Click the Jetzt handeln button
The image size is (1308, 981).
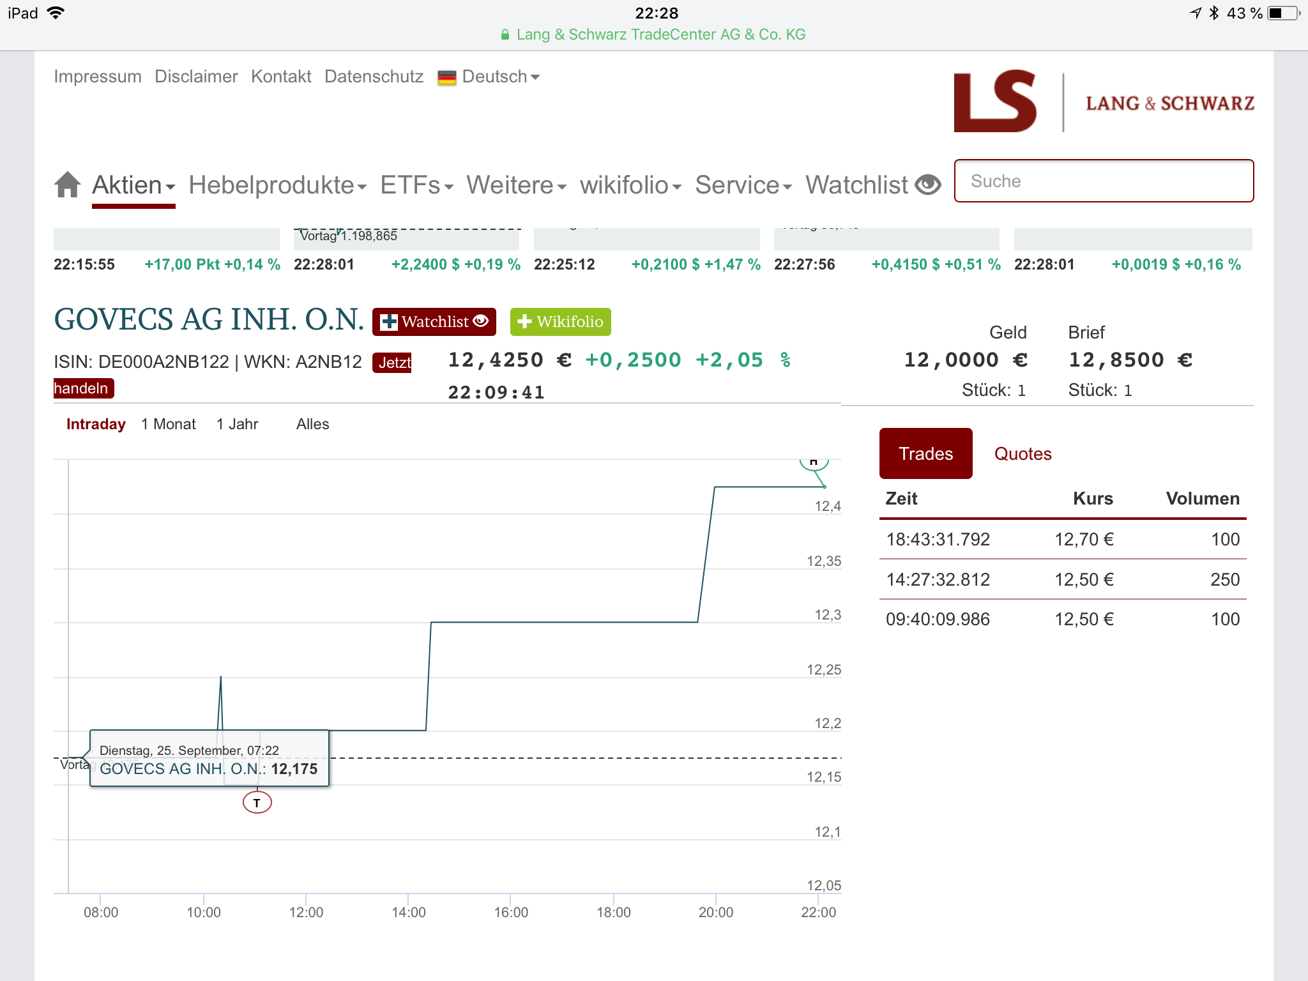click(392, 363)
